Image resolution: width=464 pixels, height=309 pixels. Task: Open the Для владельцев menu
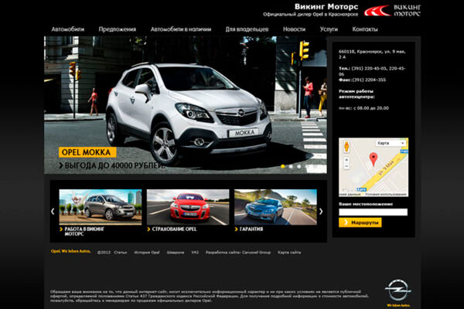[247, 29]
